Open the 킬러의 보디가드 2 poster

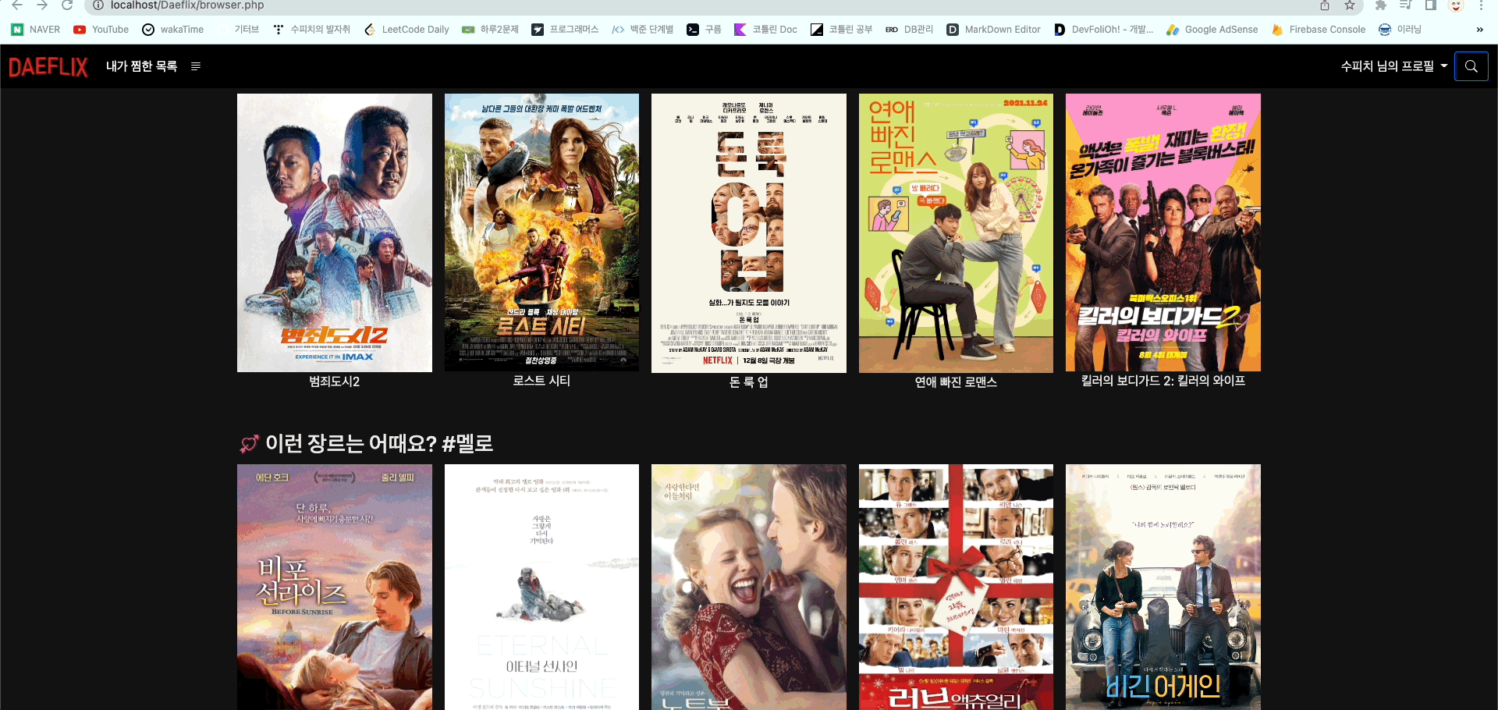pos(1163,233)
